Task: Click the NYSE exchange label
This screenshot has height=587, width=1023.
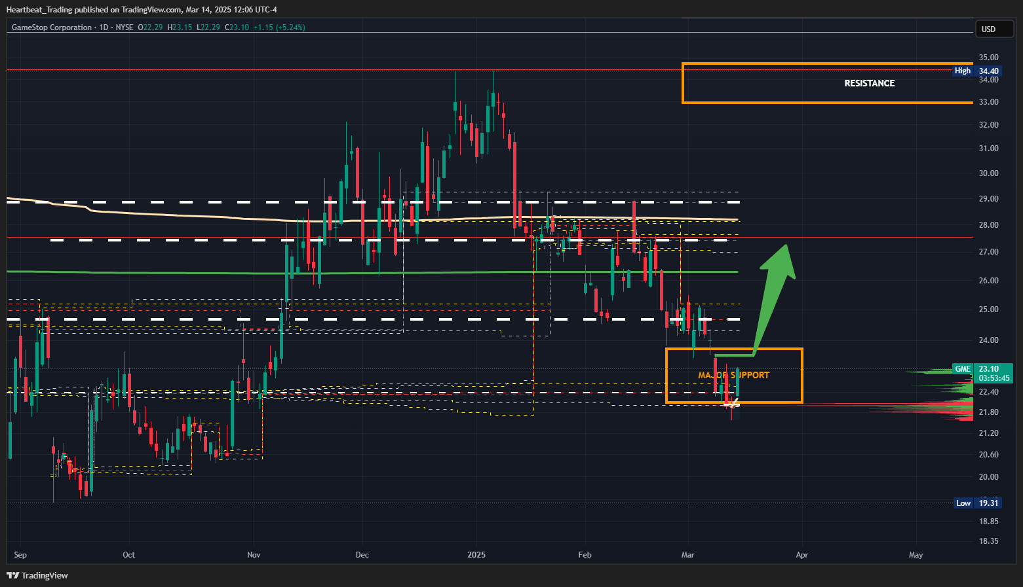Action: click(124, 27)
